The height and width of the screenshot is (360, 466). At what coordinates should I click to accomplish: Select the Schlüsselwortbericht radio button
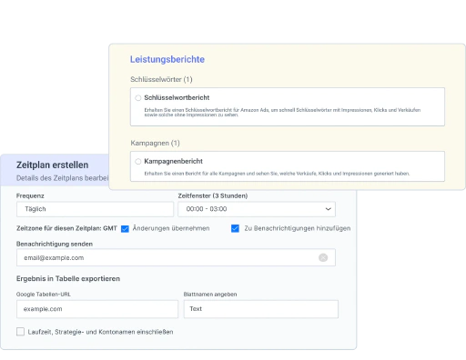click(138, 98)
